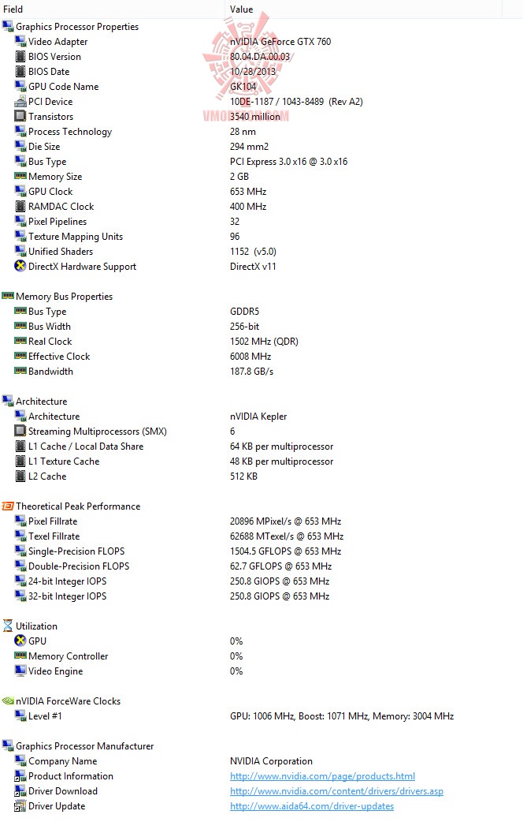The image size is (523, 822).
Task: Open the nvidia.com drivers.asp download link
Action: (336, 791)
